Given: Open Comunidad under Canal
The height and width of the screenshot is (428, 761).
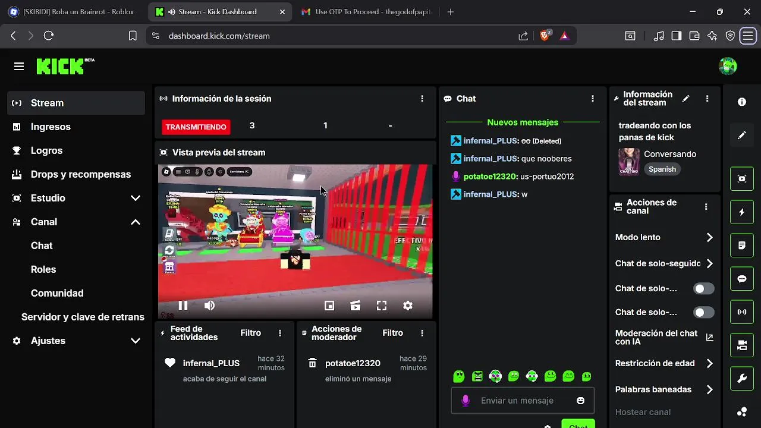Looking at the screenshot, I should click(x=57, y=293).
